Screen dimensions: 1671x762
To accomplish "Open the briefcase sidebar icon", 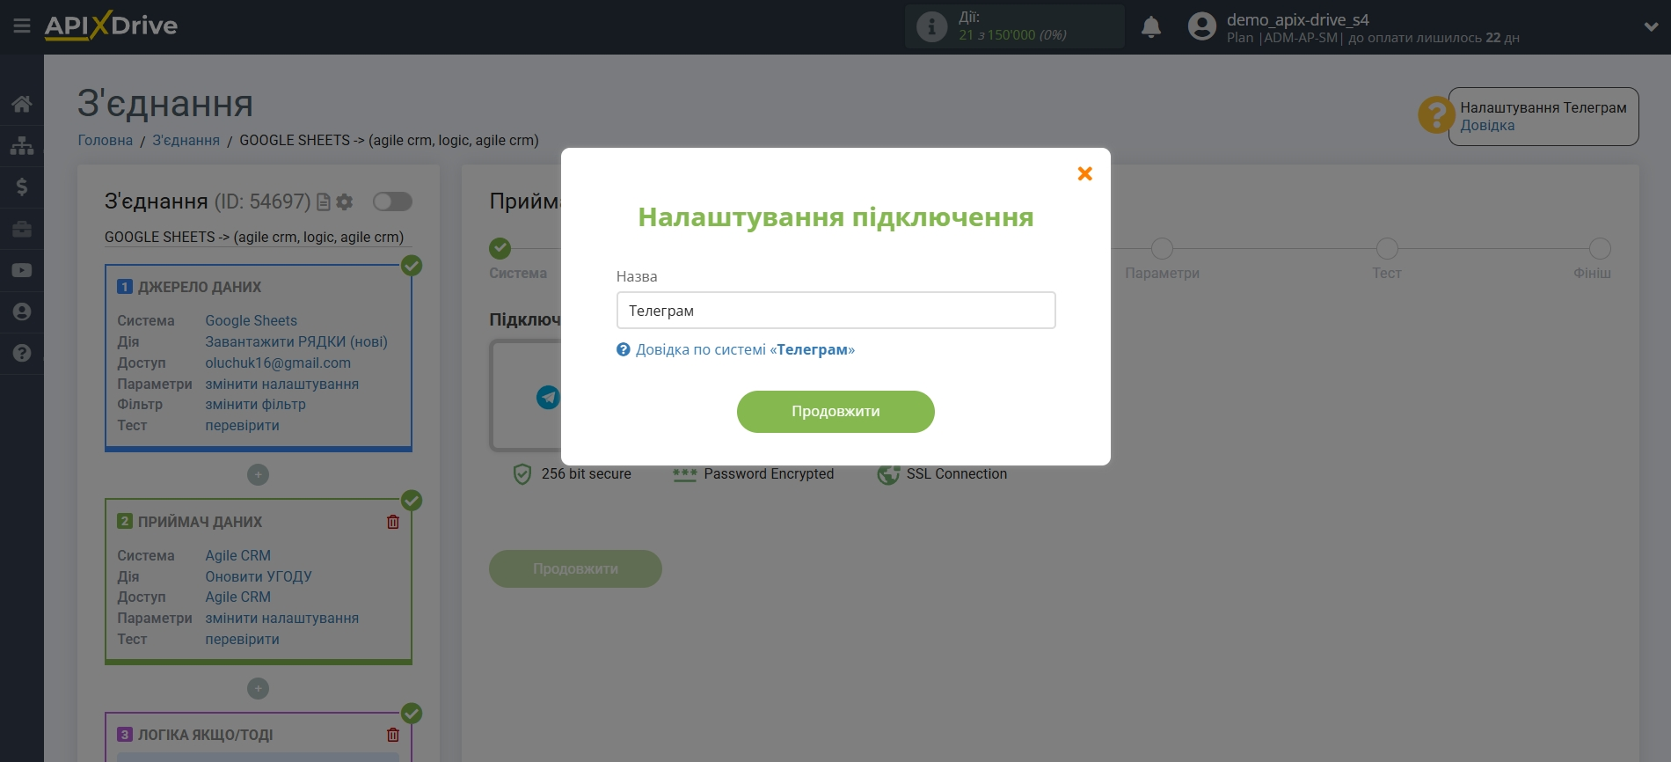I will [22, 229].
